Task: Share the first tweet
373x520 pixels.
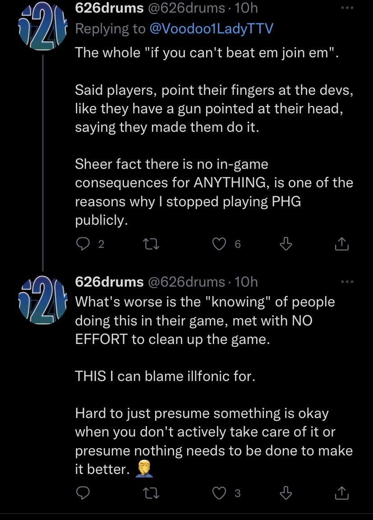Action: point(342,244)
